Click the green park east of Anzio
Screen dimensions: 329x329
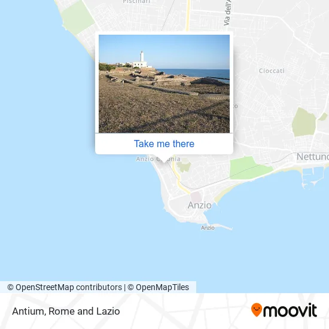pyautogui.click(x=249, y=168)
